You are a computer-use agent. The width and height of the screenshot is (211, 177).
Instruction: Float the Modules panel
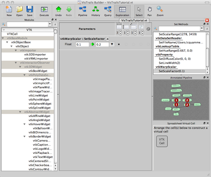tap(52, 20)
